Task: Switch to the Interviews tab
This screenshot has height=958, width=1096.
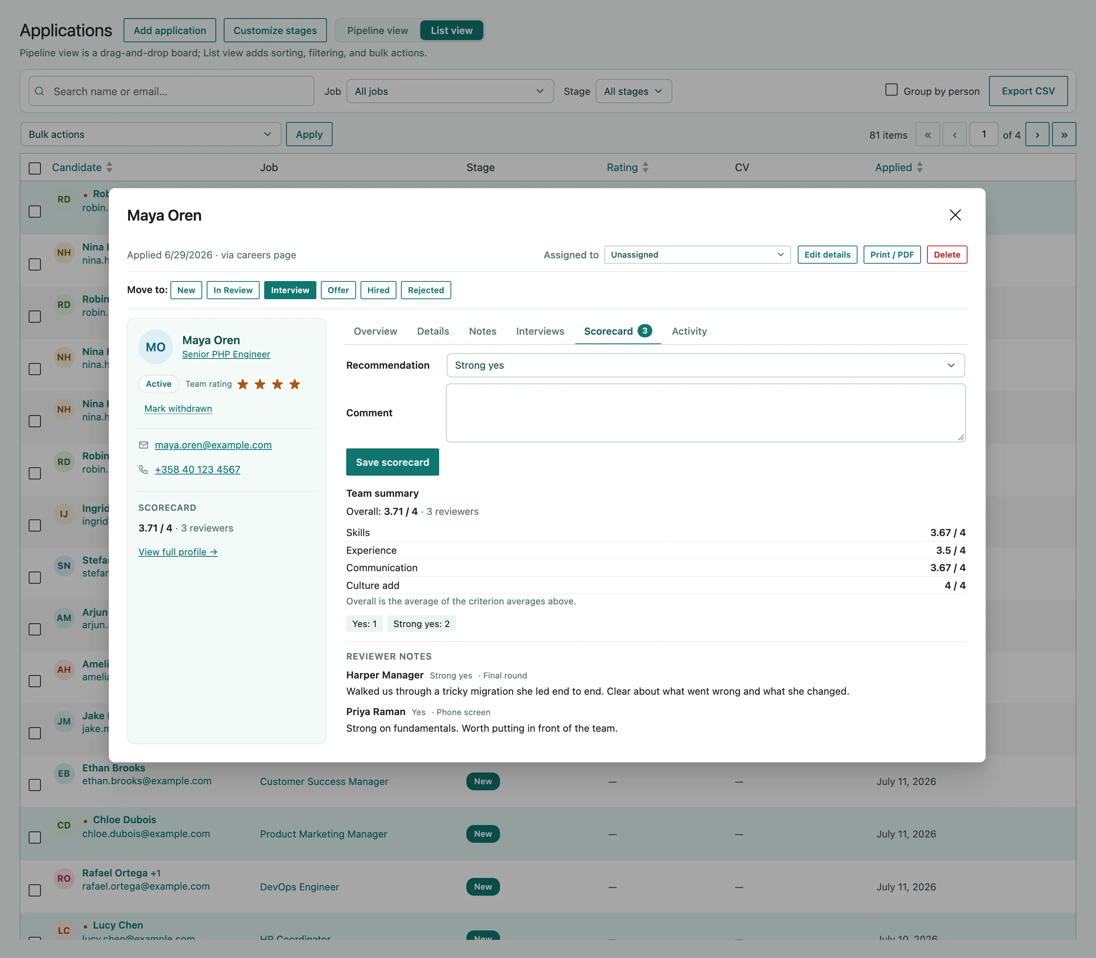Action: click(x=540, y=331)
